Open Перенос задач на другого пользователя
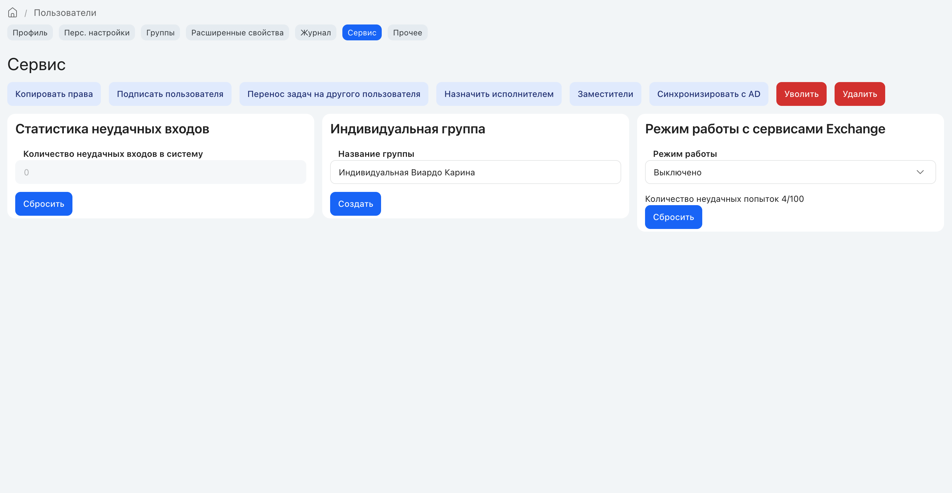 [334, 94]
